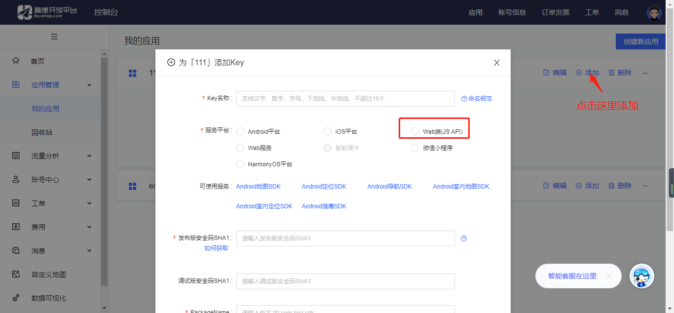Open the 如何获取 link
Image resolution: width=674 pixels, height=313 pixels.
click(216, 248)
